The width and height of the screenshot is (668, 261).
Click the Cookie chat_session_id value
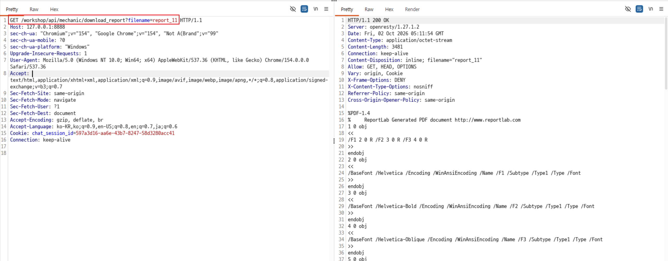click(125, 133)
